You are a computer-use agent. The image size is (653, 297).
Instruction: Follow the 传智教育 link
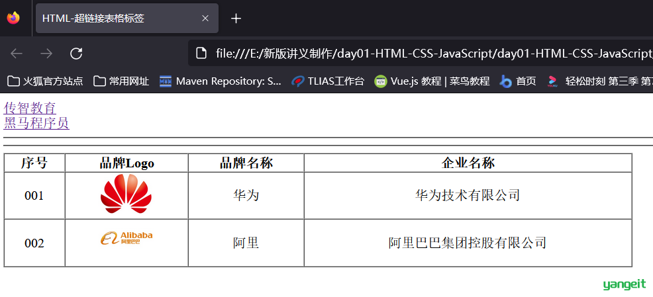click(30, 108)
